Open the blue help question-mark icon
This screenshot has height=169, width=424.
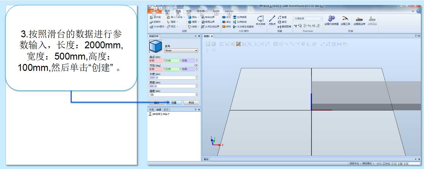418,11
